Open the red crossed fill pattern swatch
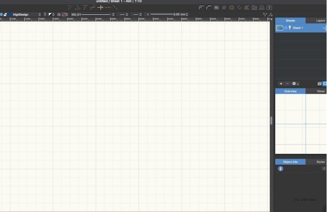The height and width of the screenshot is (212, 327). 65,15
